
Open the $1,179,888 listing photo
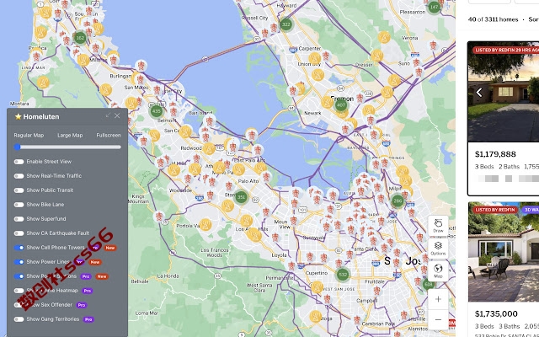click(504, 92)
